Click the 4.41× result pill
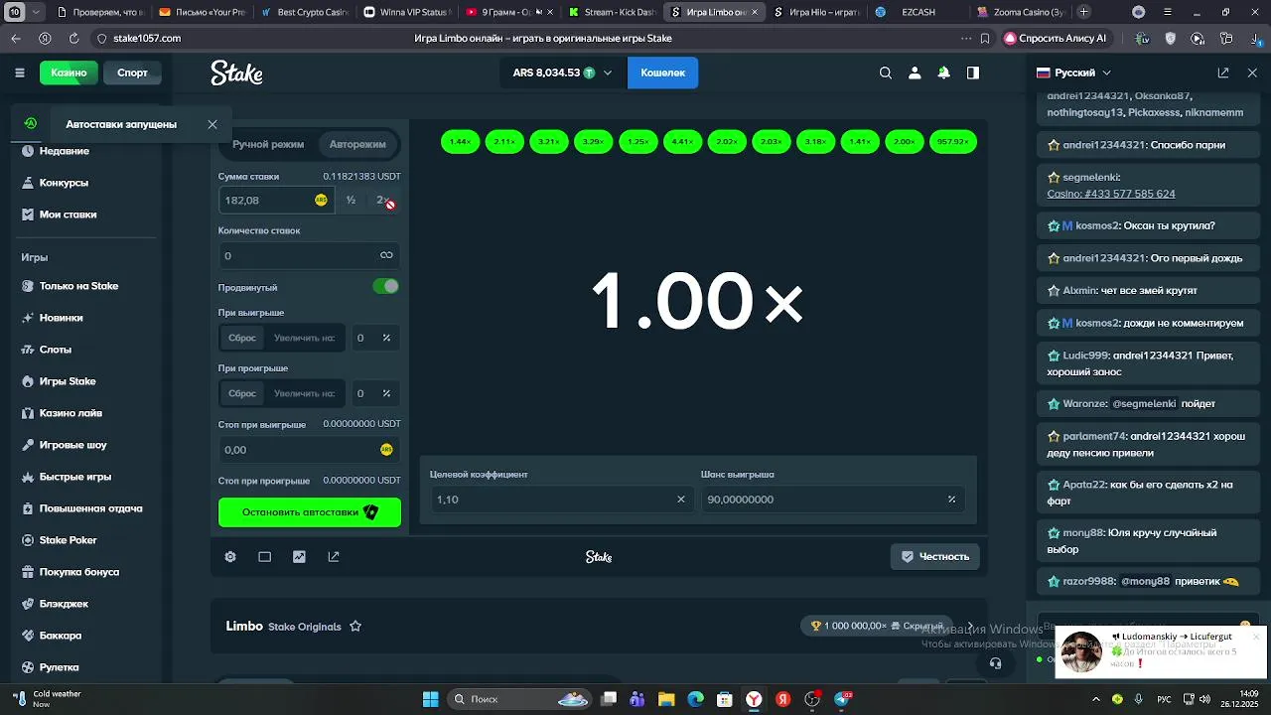 pos(682,142)
